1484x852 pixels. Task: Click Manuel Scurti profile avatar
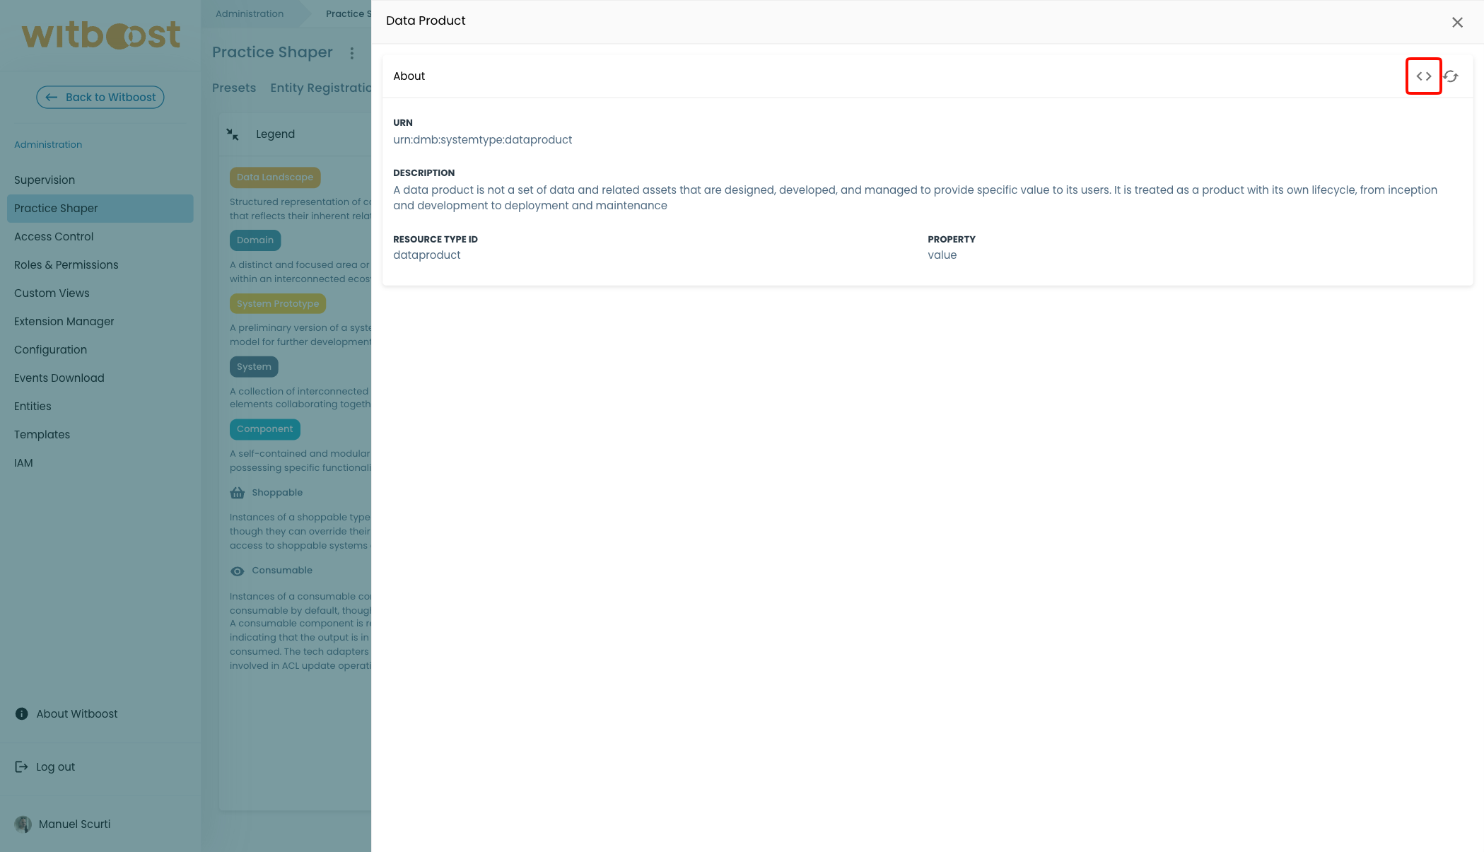(x=23, y=824)
